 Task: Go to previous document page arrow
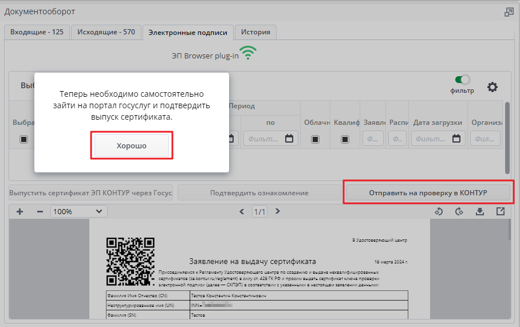tap(242, 211)
